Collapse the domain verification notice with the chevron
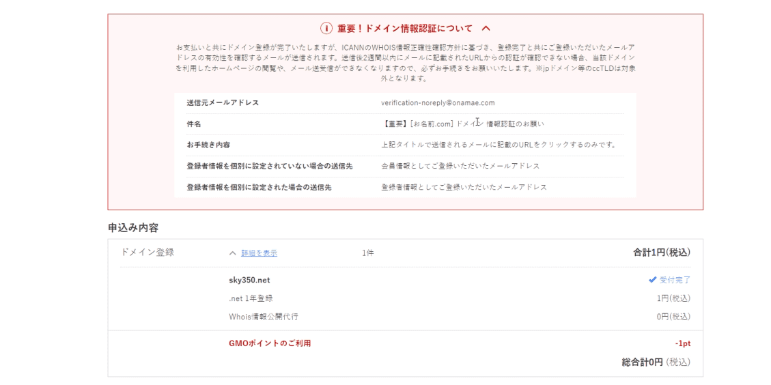Image resolution: width=771 pixels, height=385 pixels. pos(486,29)
